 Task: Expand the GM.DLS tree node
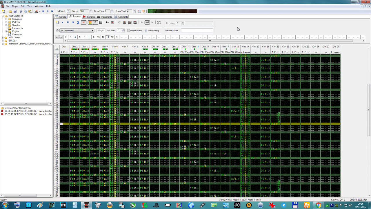click(x=3, y=41)
